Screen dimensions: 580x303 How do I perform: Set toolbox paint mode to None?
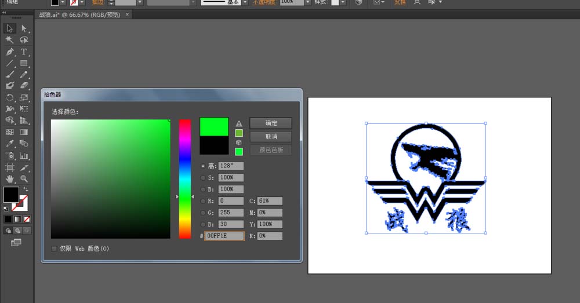[x=27, y=219]
